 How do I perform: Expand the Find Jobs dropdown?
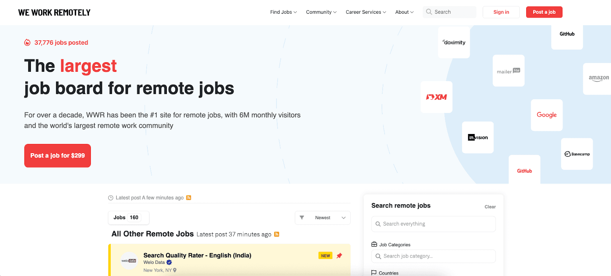(x=283, y=12)
